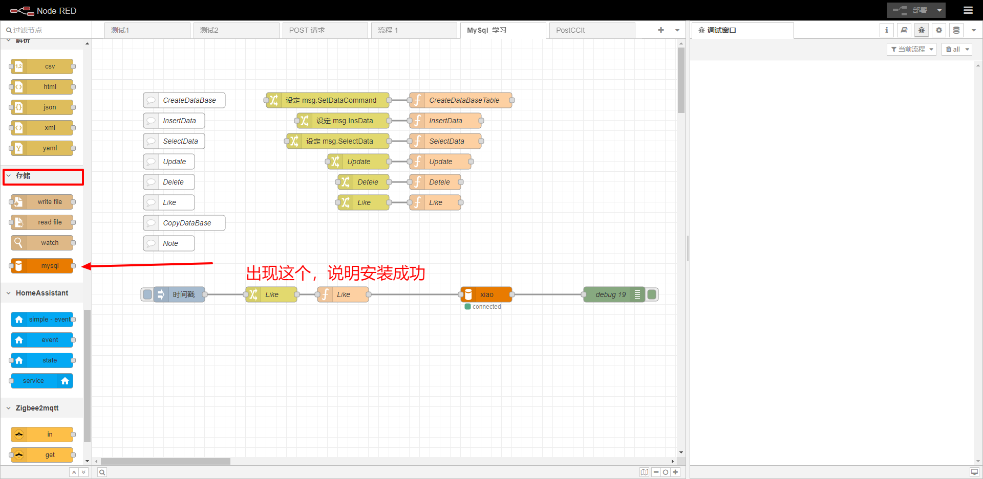Collapse the Zigbee2mqtt palette category
The image size is (983, 479).
click(42, 408)
